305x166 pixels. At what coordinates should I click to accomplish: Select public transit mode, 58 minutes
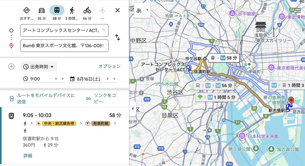click(57, 10)
